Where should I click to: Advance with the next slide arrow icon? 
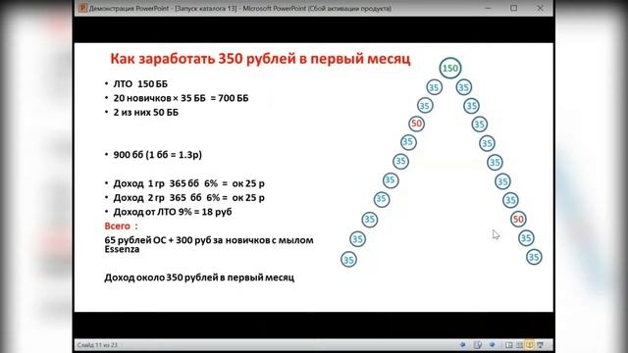pyautogui.click(x=492, y=344)
